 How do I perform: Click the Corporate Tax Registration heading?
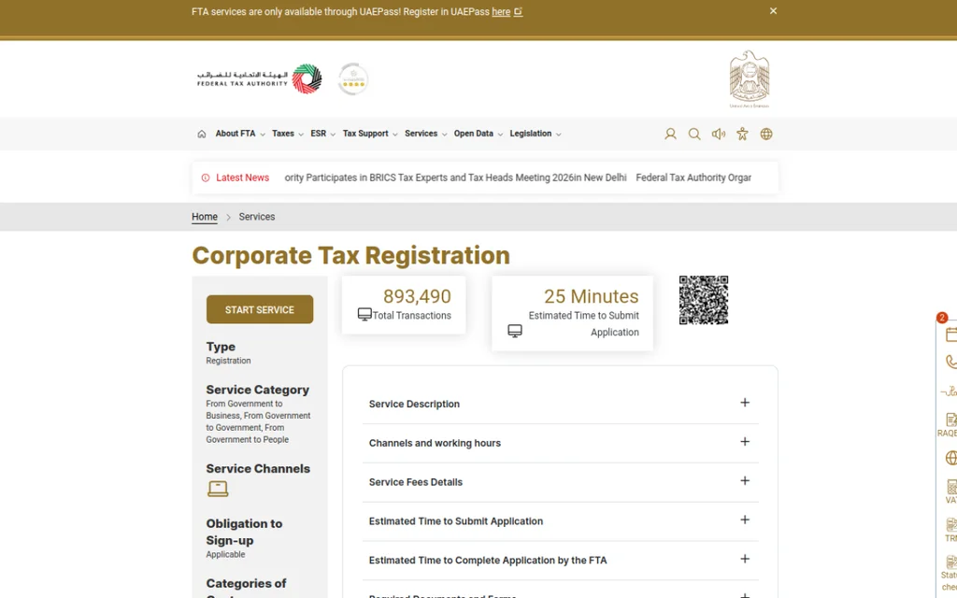click(351, 255)
